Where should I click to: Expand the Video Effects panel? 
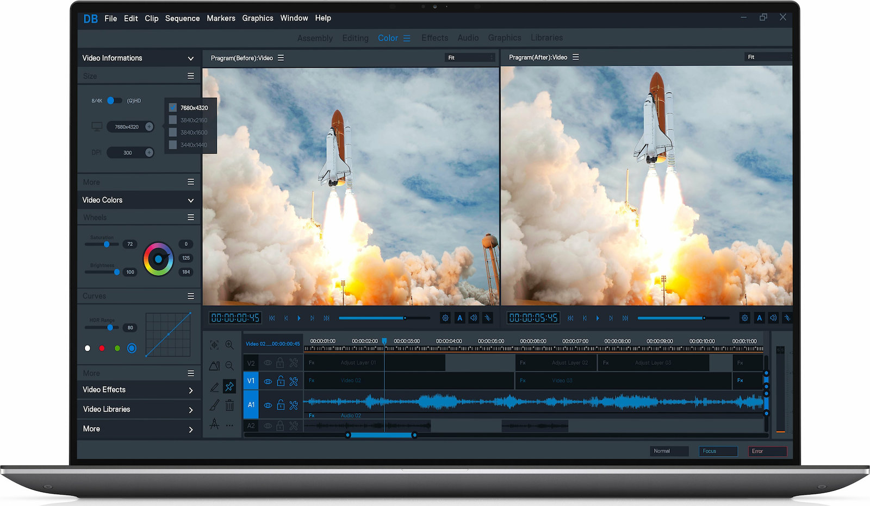190,390
